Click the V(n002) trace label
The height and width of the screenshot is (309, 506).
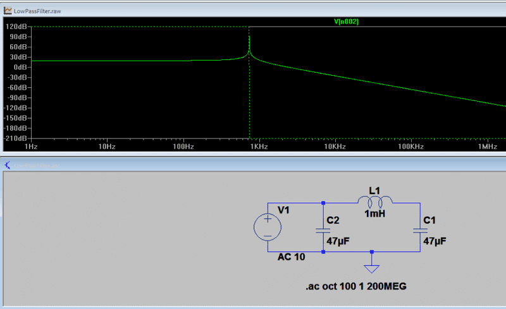click(x=347, y=21)
